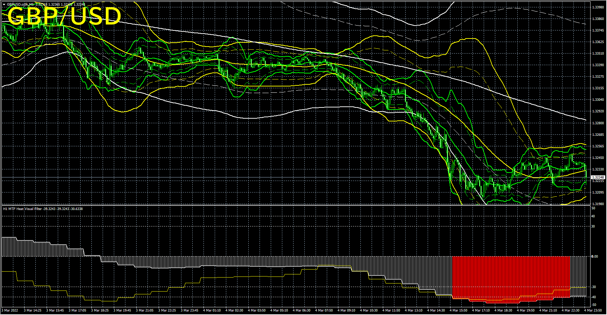Click the 4 Mar 01:10 time label

click(x=212, y=310)
